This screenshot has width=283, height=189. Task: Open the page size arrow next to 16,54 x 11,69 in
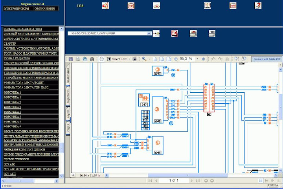point(73,175)
